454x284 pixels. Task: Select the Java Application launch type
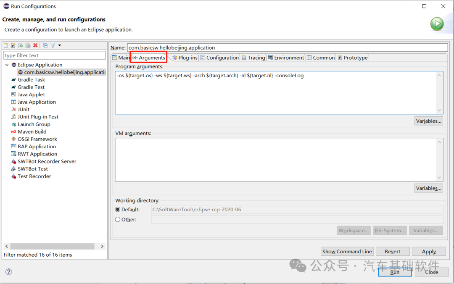(x=37, y=102)
